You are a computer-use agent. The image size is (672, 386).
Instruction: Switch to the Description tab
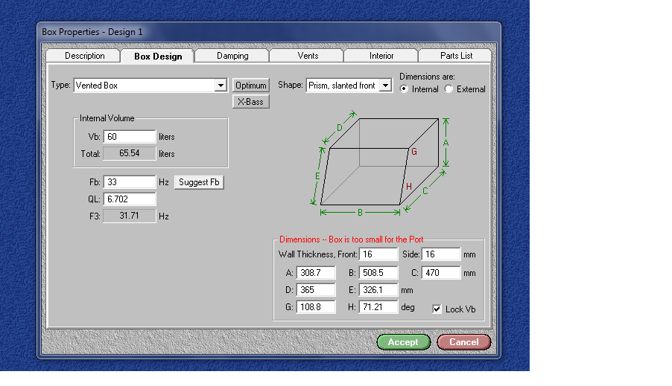point(85,56)
